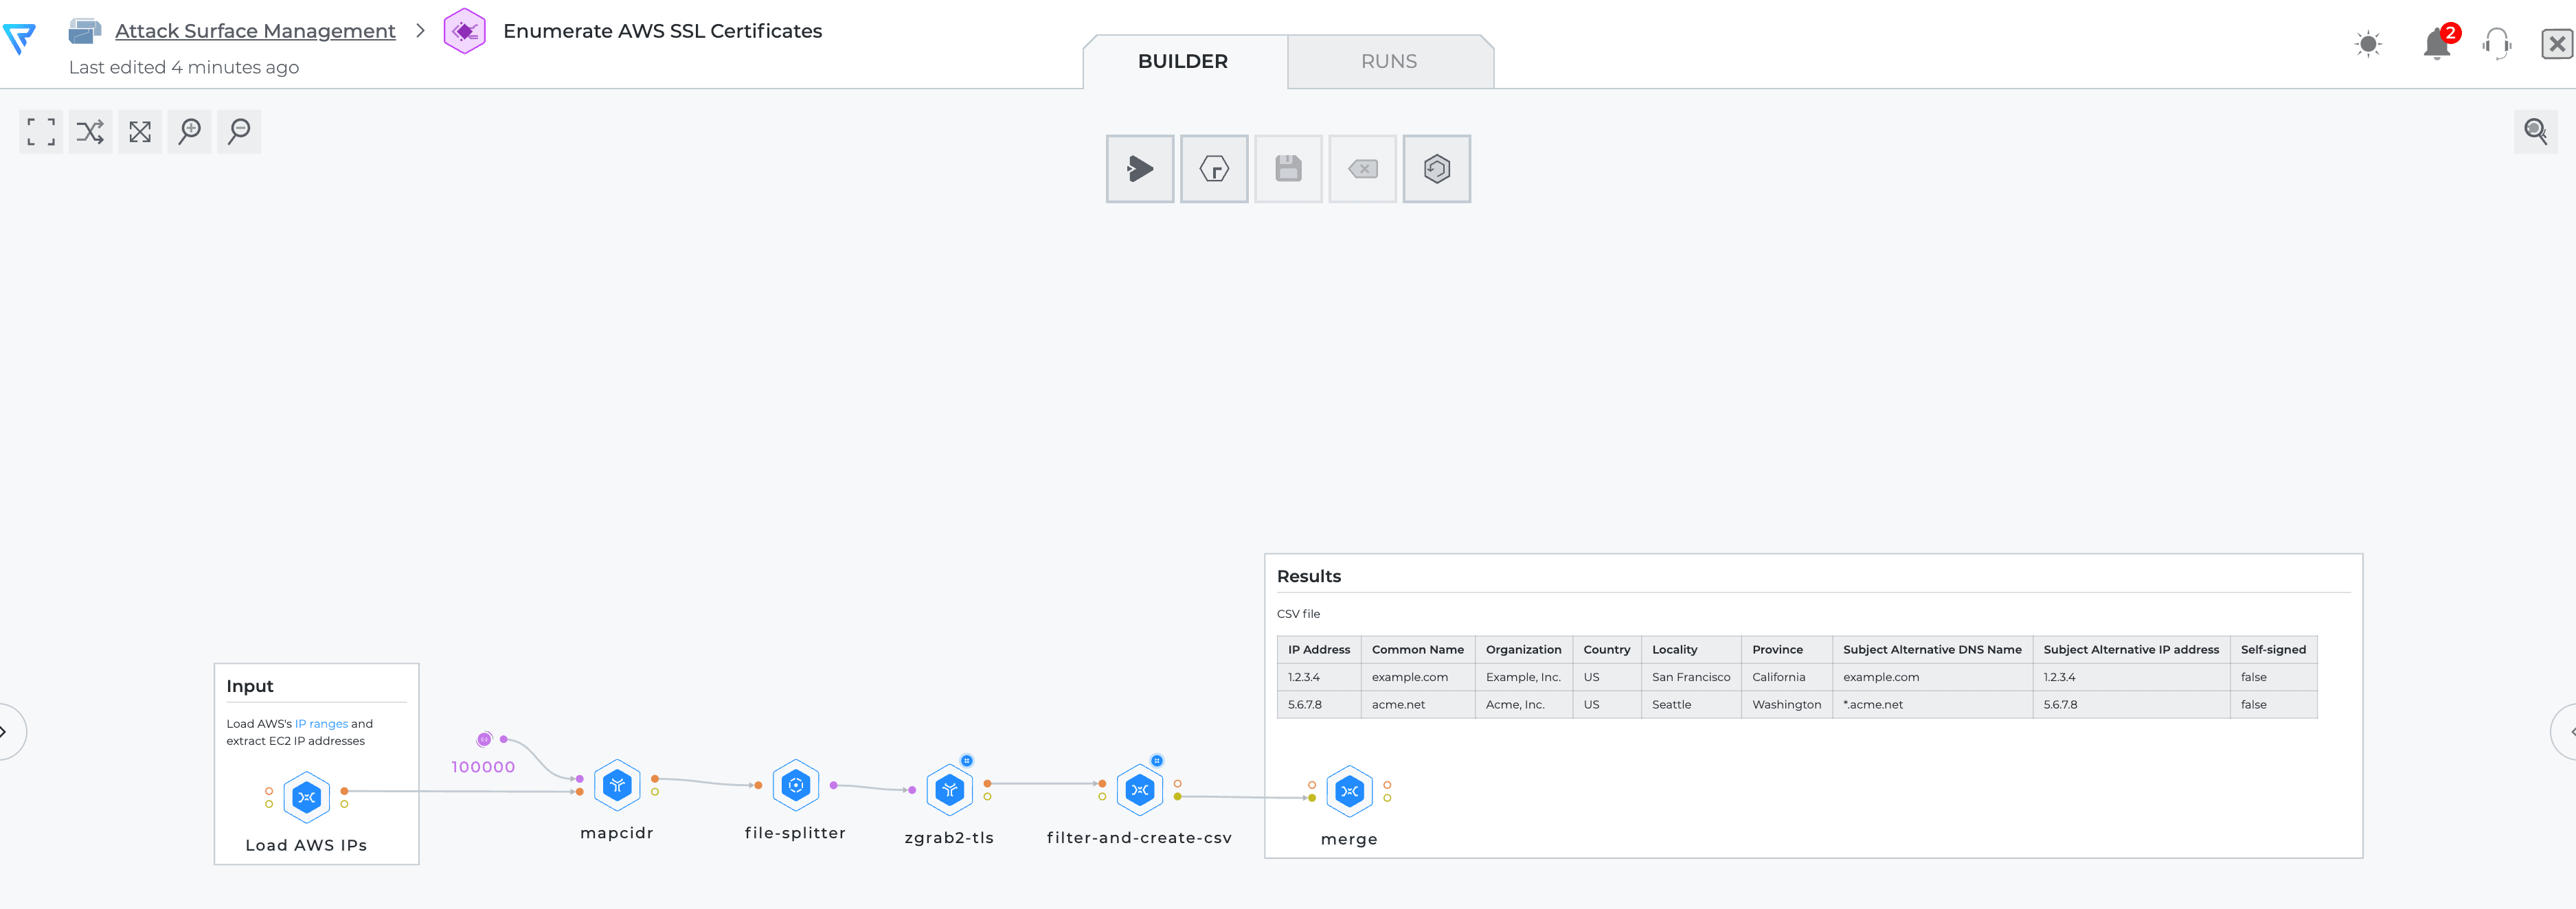Click the Attack Surface Management folder icon

pyautogui.click(x=84, y=32)
